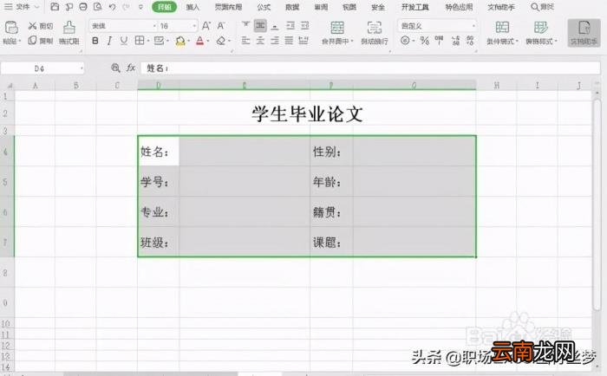
Task: Select column H header
Action: point(496,86)
